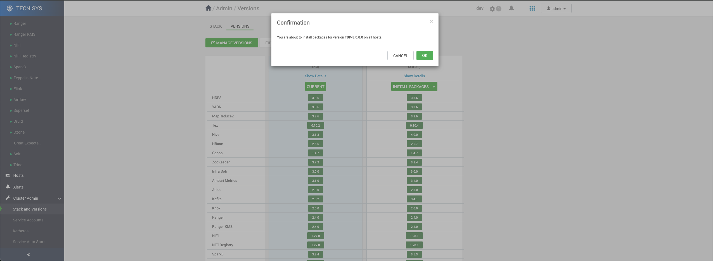Image resolution: width=713 pixels, height=261 pixels.
Task: Select the VERSIONS tab
Action: [240, 26]
